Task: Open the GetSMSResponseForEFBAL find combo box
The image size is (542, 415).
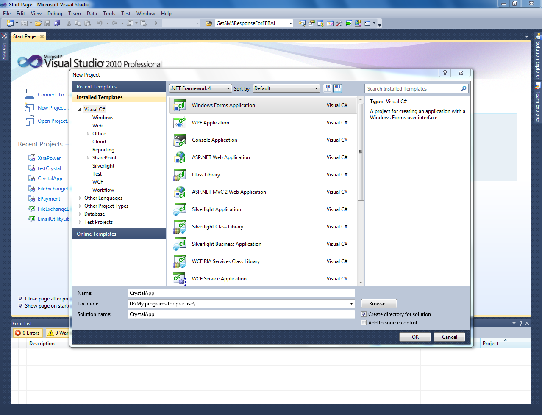Action: 254,23
